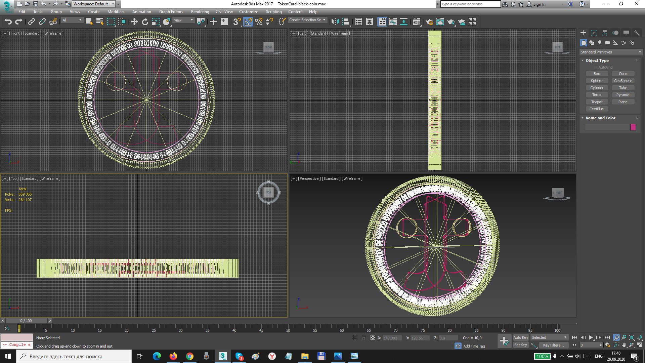The image size is (645, 363).
Task: Open the Graph Editors menu
Action: [171, 12]
